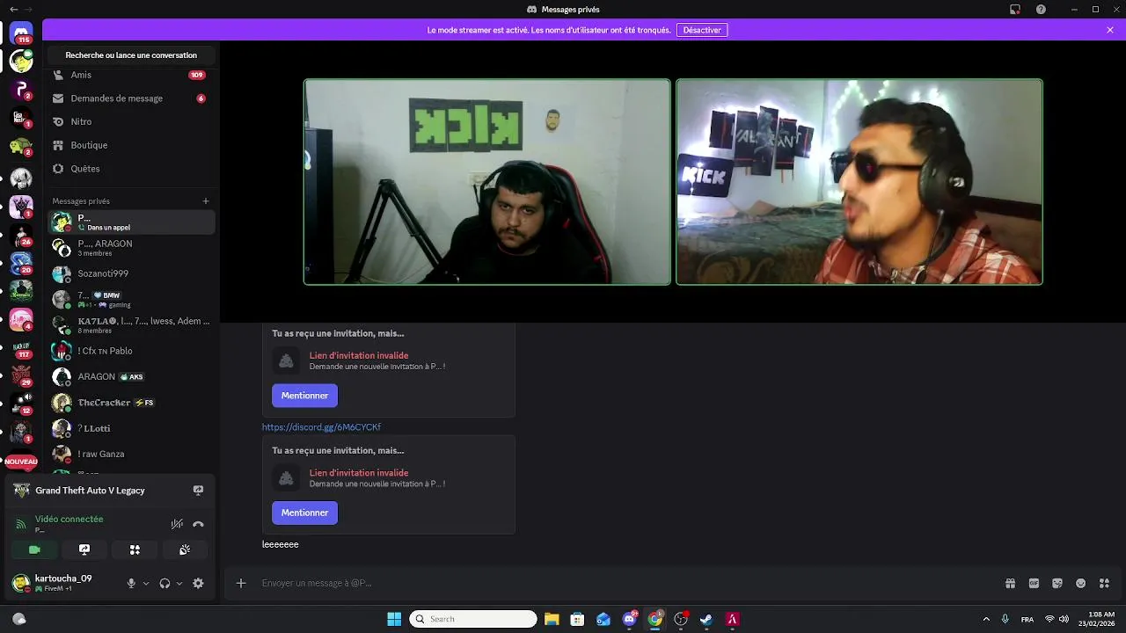Stream Grand Theft Auto V Legacy

198,491
